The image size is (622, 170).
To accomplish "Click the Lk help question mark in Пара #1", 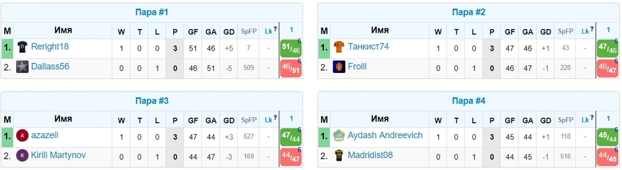I will point(275,29).
